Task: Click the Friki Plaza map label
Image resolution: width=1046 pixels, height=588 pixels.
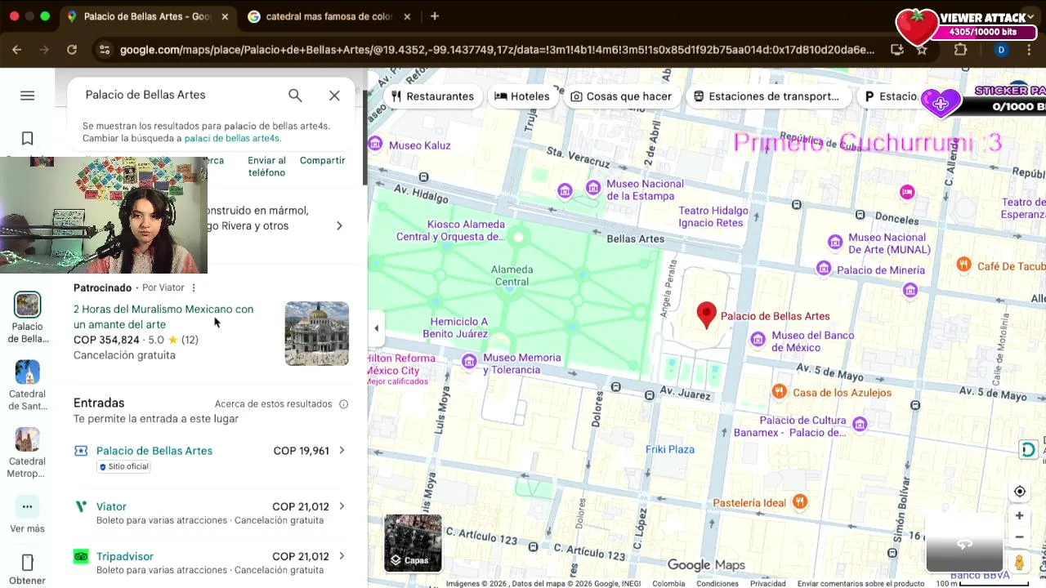Action: tap(670, 449)
